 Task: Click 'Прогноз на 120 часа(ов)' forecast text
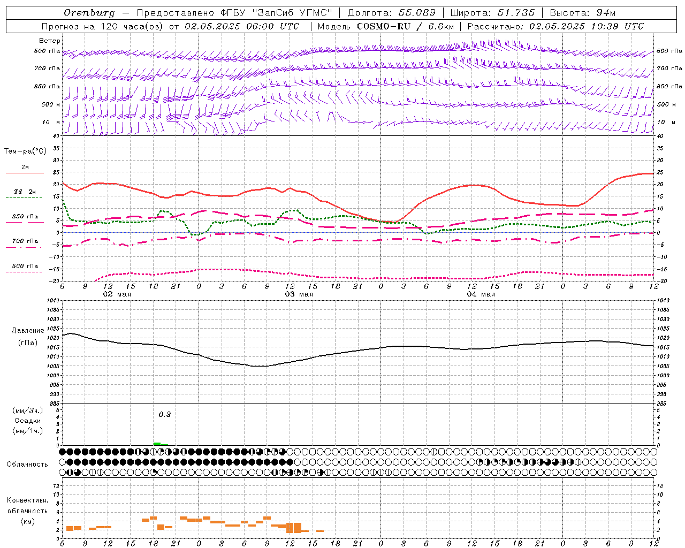(x=103, y=26)
